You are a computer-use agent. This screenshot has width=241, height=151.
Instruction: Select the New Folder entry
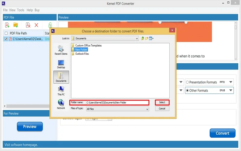[x=80, y=50]
